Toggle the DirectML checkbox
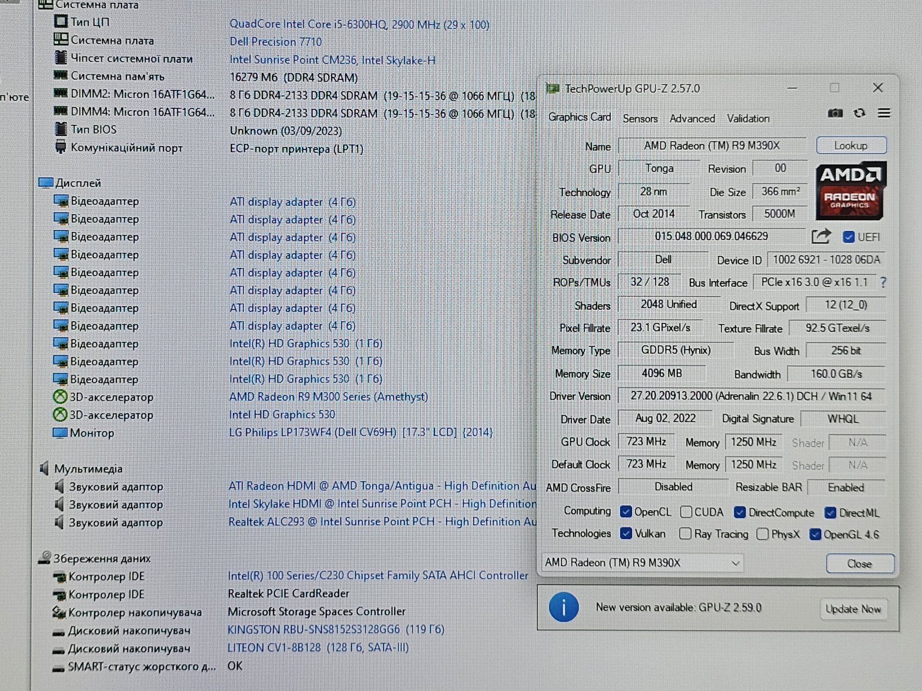Screen dimensions: 922x691 tap(830, 512)
